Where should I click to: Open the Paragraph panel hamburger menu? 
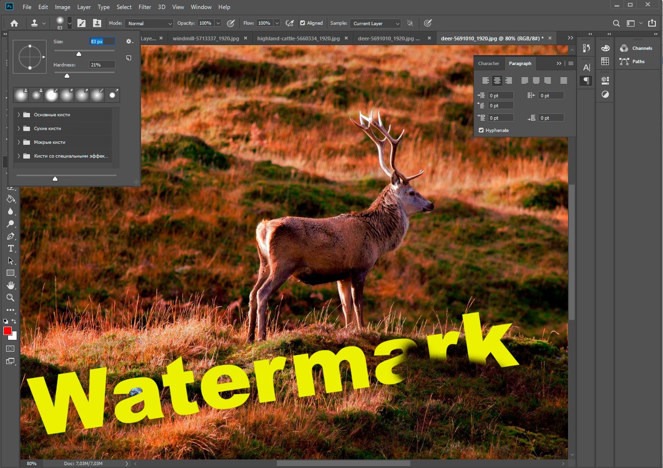pyautogui.click(x=571, y=64)
